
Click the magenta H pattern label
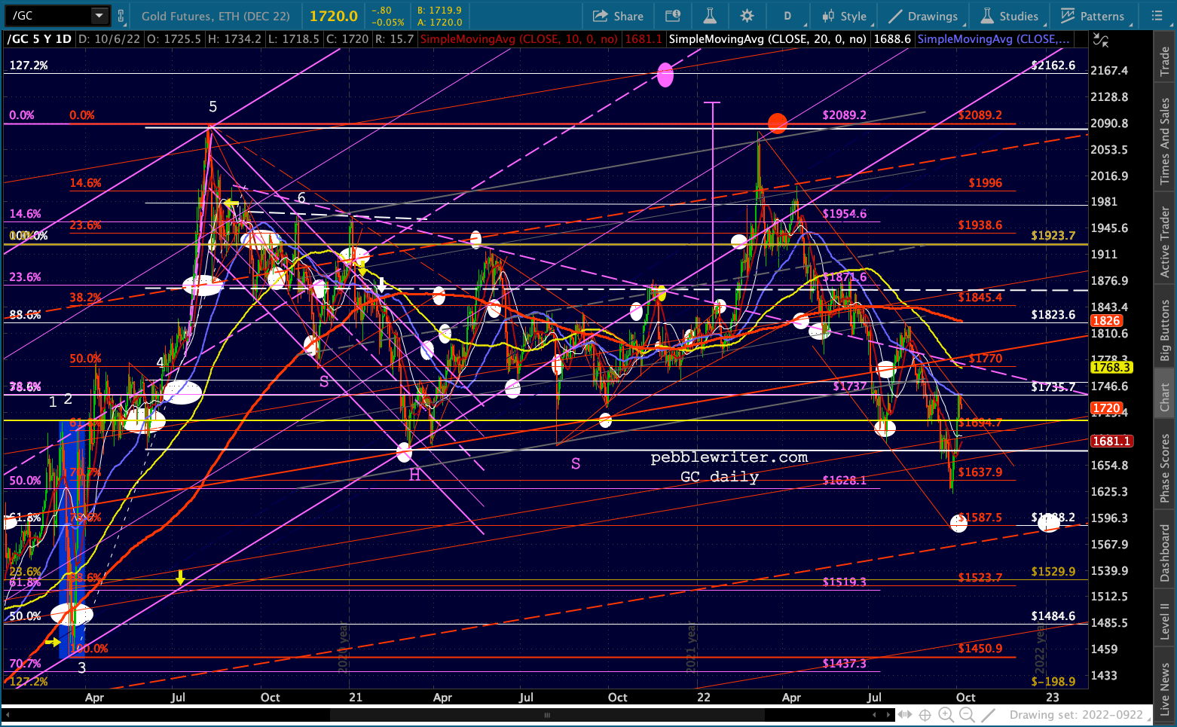click(414, 475)
